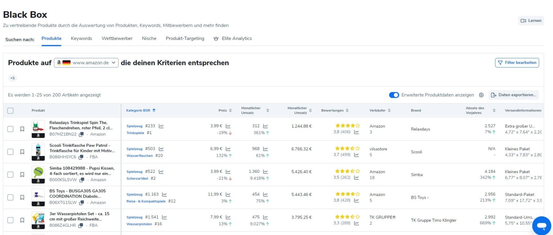Copy ASIN B086HHSYC6 with copy icon
The width and height of the screenshot is (553, 235).
(81, 157)
